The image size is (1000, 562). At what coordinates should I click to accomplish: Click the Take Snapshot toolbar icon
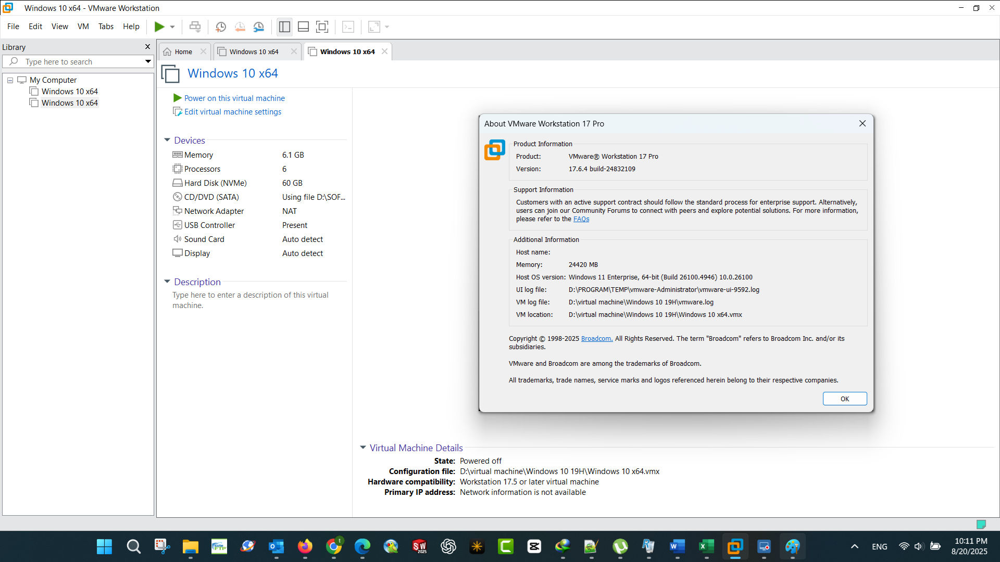(221, 27)
